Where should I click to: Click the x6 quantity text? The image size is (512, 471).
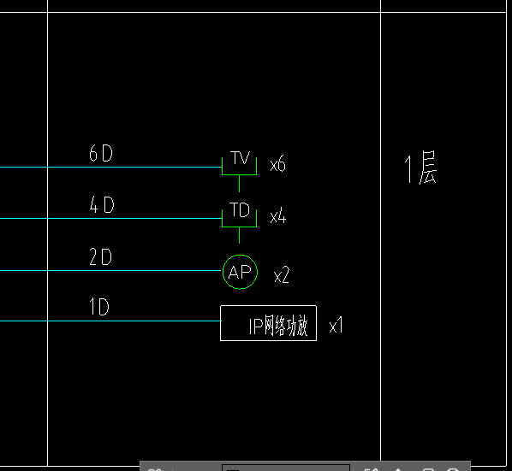(278, 164)
